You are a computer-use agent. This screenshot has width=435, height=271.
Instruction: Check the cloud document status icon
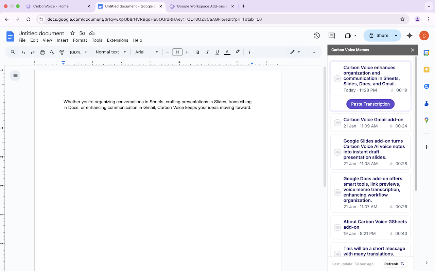coord(92,33)
